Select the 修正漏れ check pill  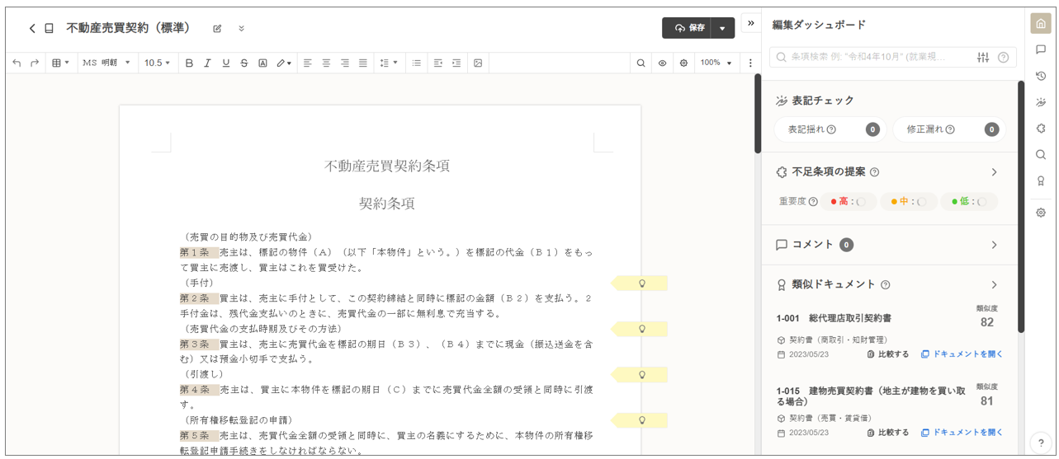pyautogui.click(x=949, y=129)
